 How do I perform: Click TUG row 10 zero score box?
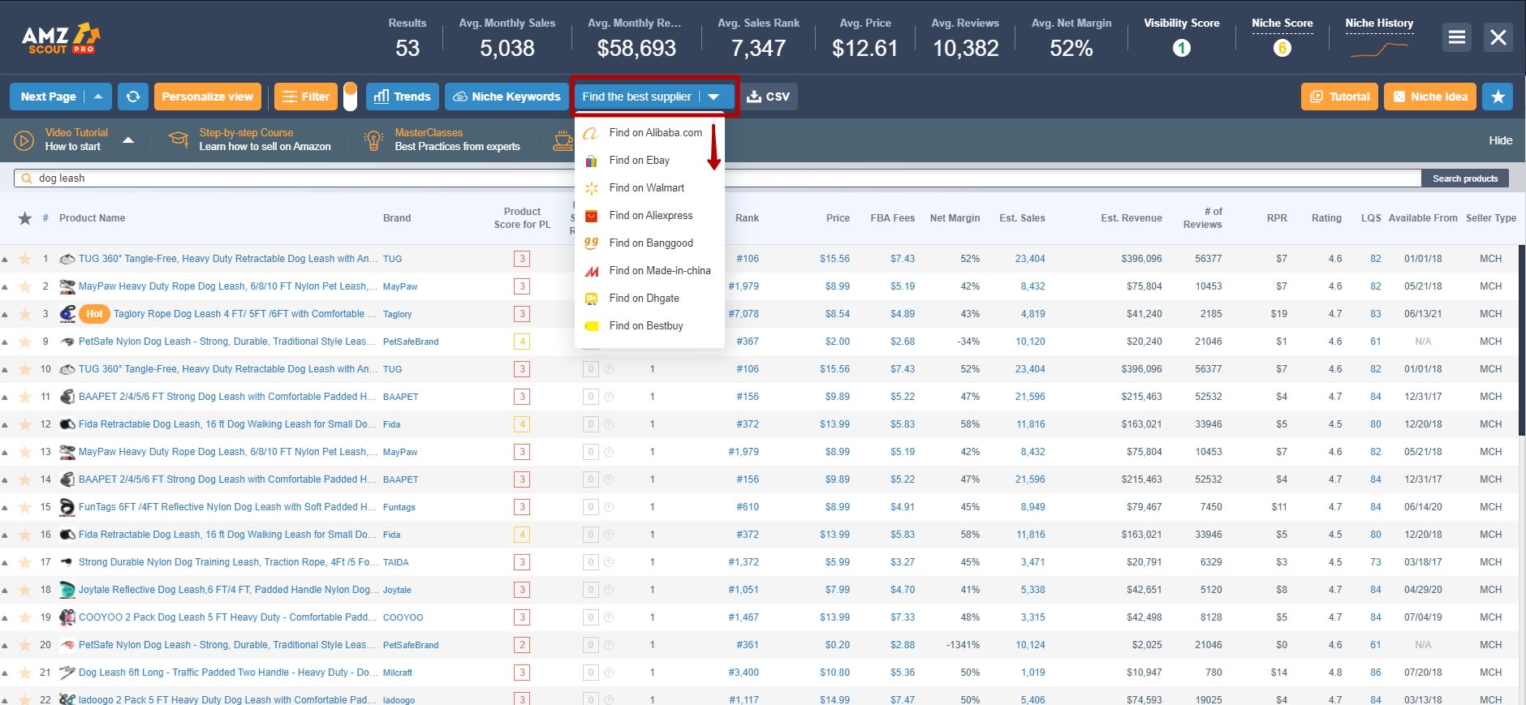[x=590, y=369]
